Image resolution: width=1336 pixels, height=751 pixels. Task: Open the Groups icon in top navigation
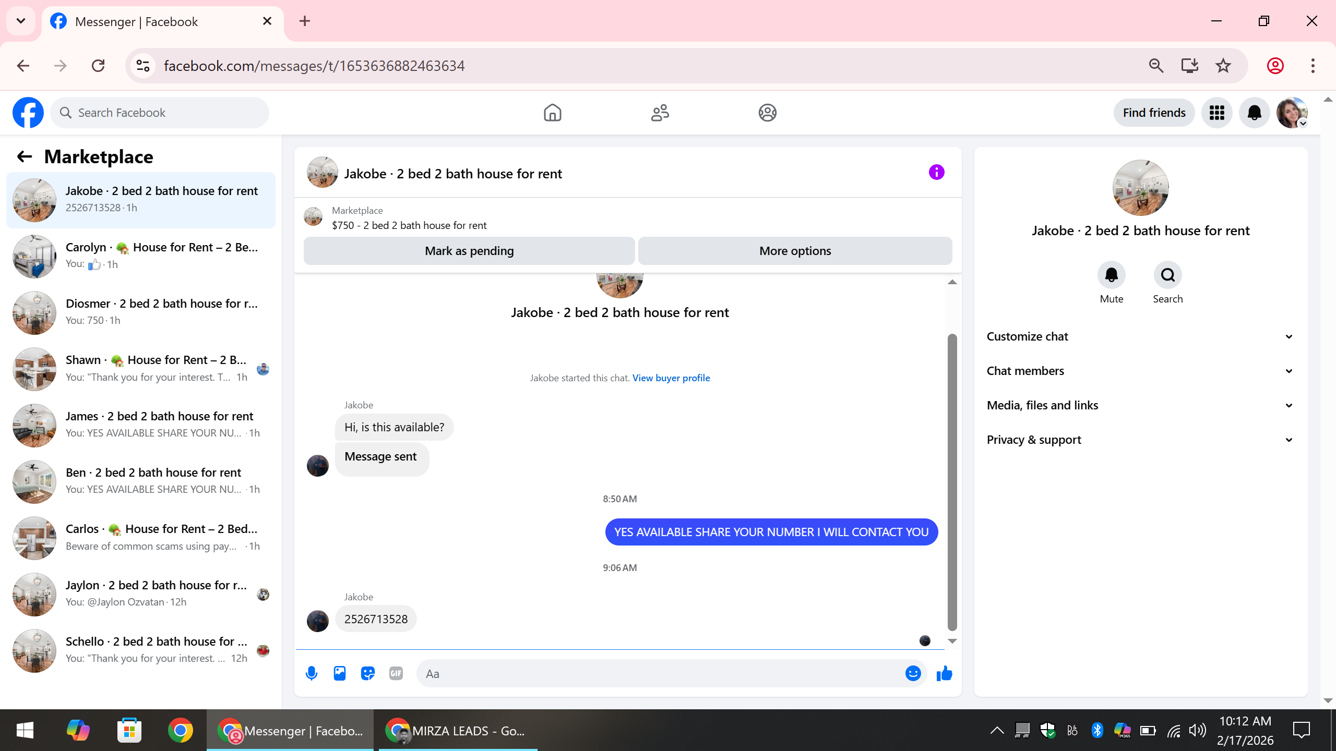pyautogui.click(x=767, y=113)
